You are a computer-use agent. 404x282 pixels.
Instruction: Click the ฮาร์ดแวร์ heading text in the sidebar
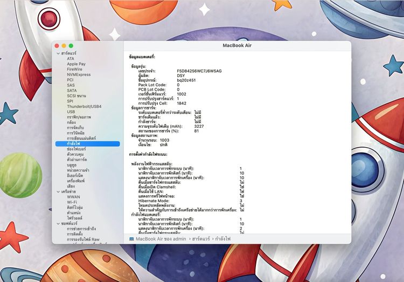click(69, 53)
